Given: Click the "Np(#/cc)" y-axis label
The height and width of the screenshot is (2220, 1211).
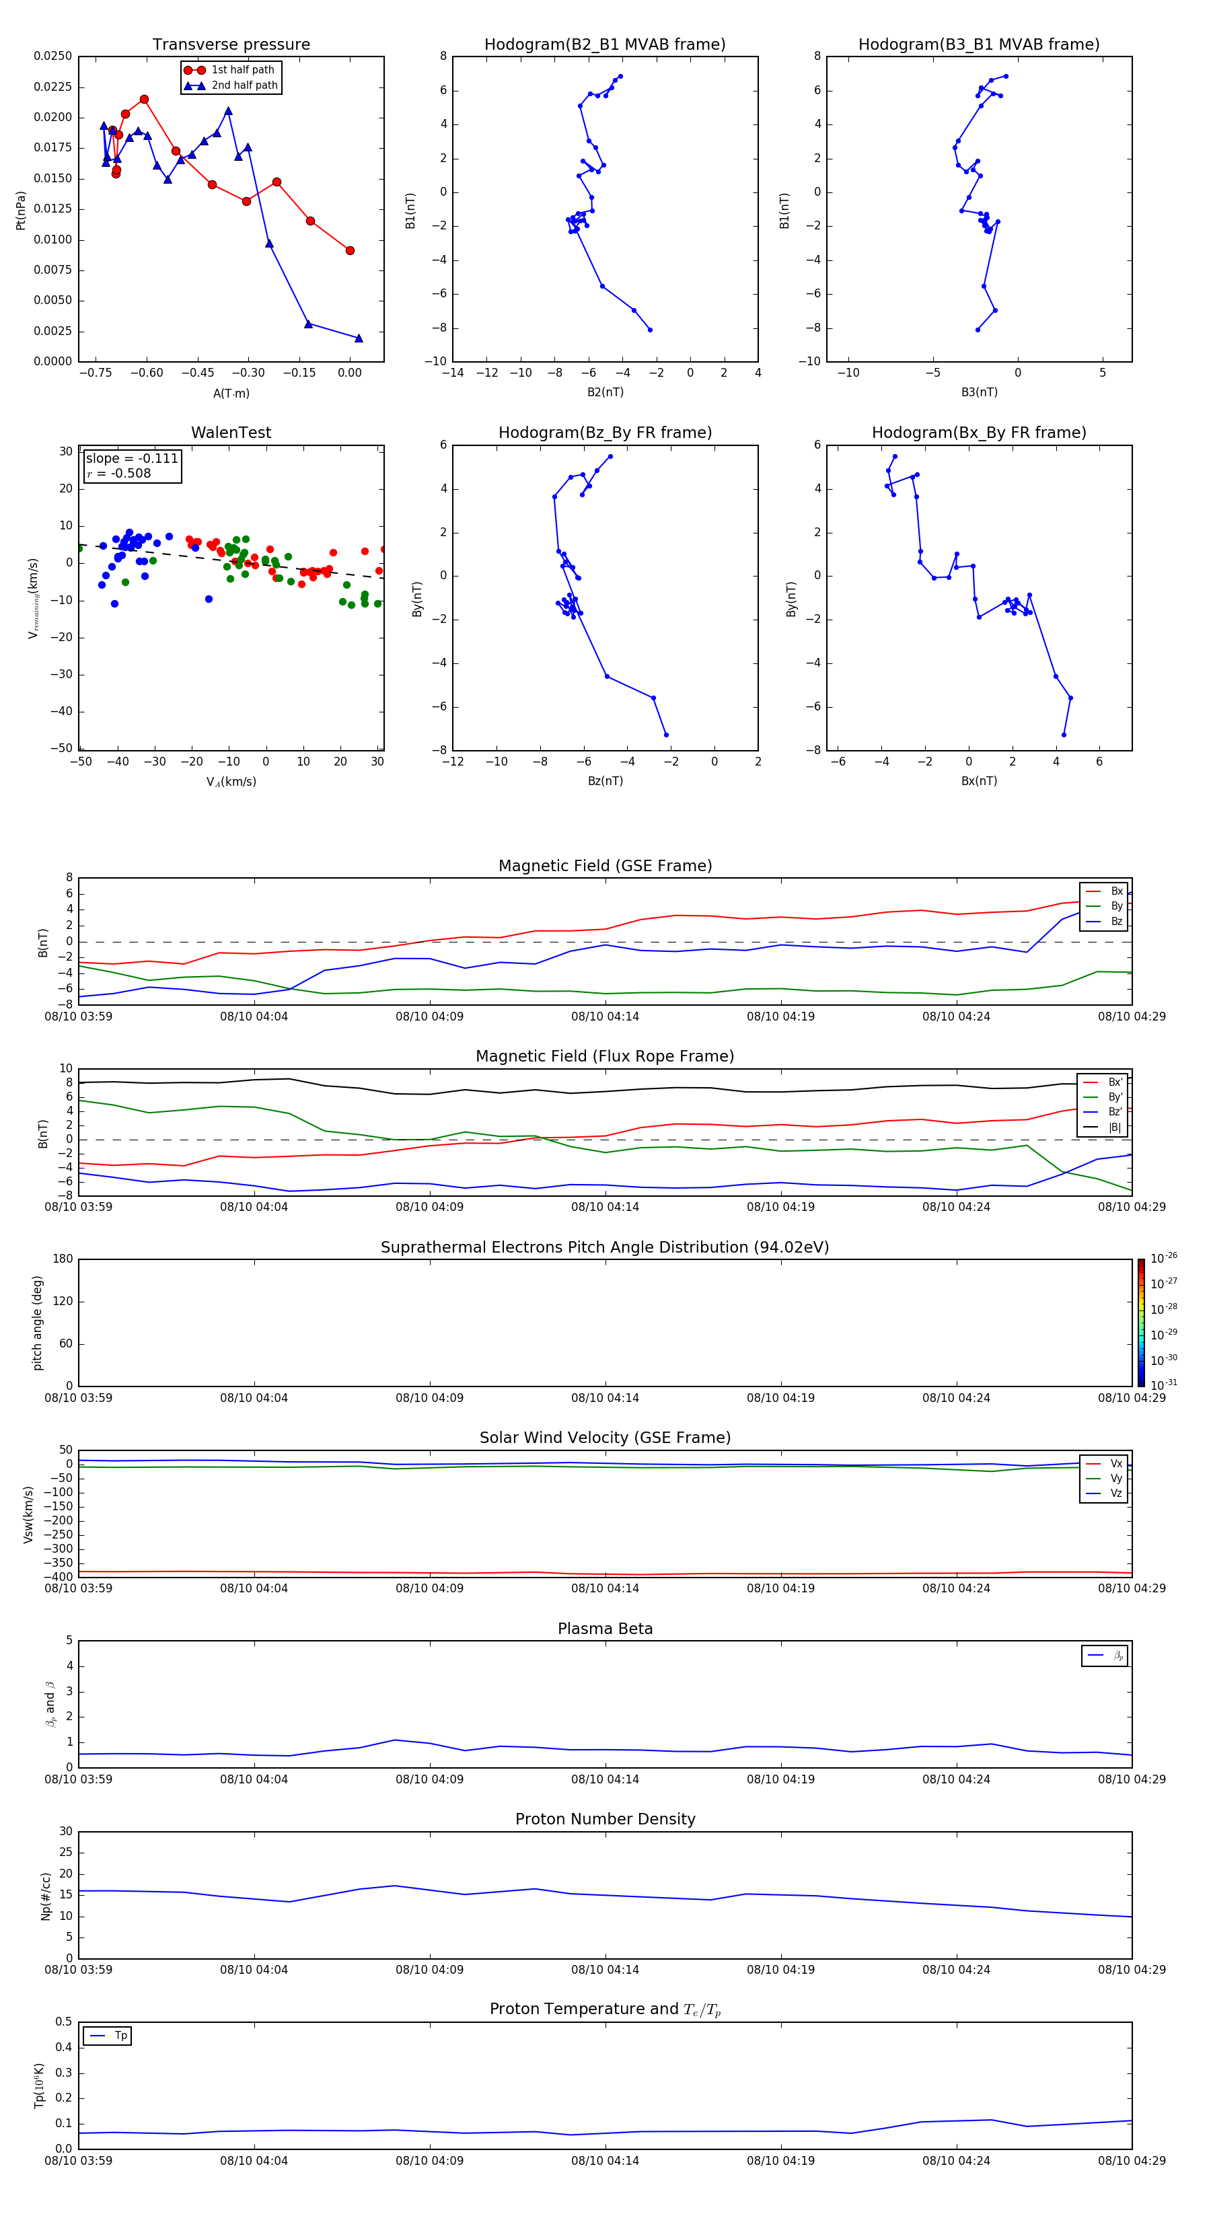Looking at the screenshot, I should click(46, 1896).
